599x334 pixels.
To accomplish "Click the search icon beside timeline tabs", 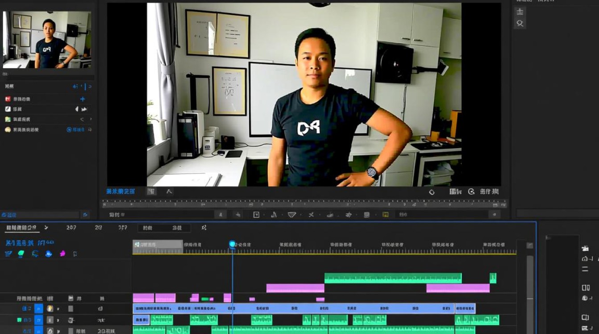I will pos(204,228).
